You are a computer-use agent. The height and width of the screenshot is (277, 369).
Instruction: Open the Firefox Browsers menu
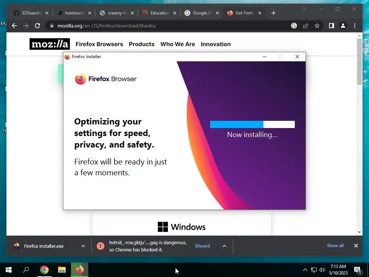(99, 44)
